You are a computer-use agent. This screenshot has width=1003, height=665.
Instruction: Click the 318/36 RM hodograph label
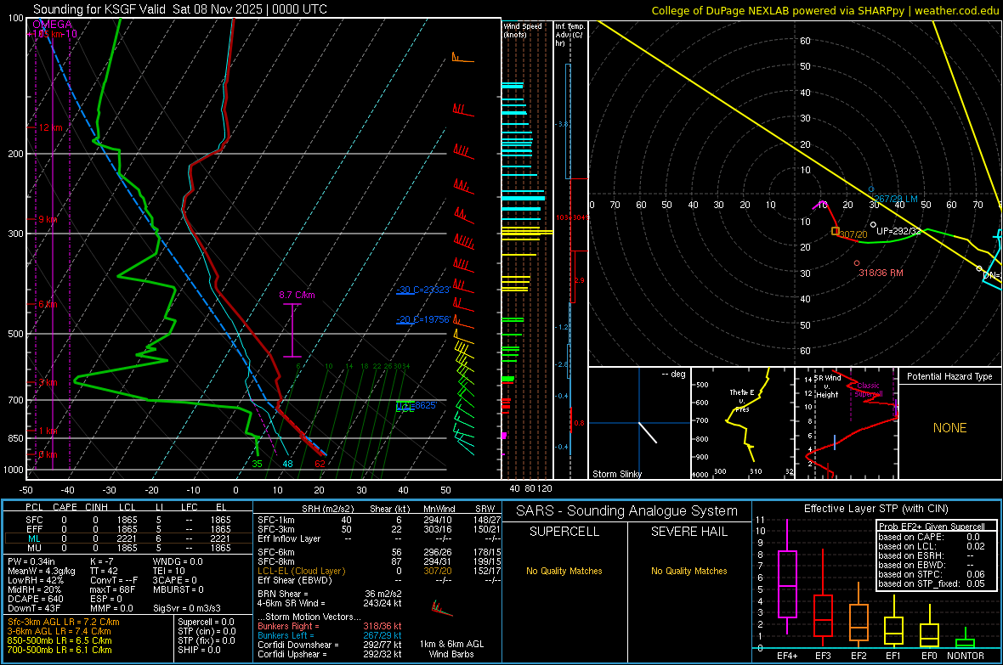(881, 273)
